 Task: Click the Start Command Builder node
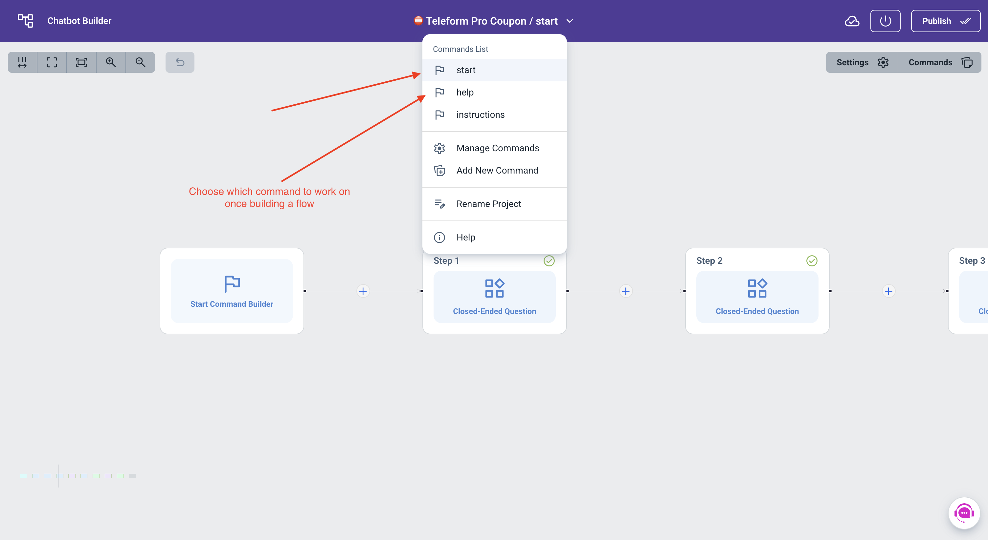pos(232,291)
